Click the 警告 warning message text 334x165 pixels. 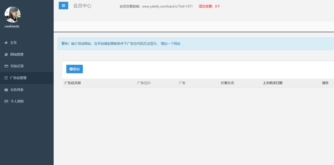(x=110, y=44)
